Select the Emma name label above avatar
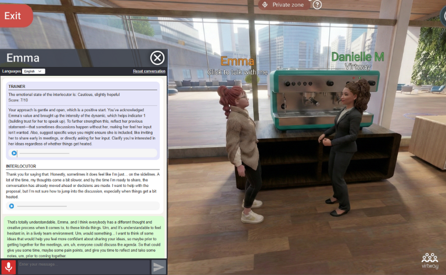This screenshot has width=446, height=275. [238, 61]
